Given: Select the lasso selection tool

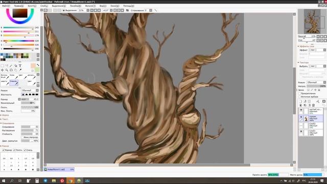Looking at the screenshot, I should tap(7, 66).
